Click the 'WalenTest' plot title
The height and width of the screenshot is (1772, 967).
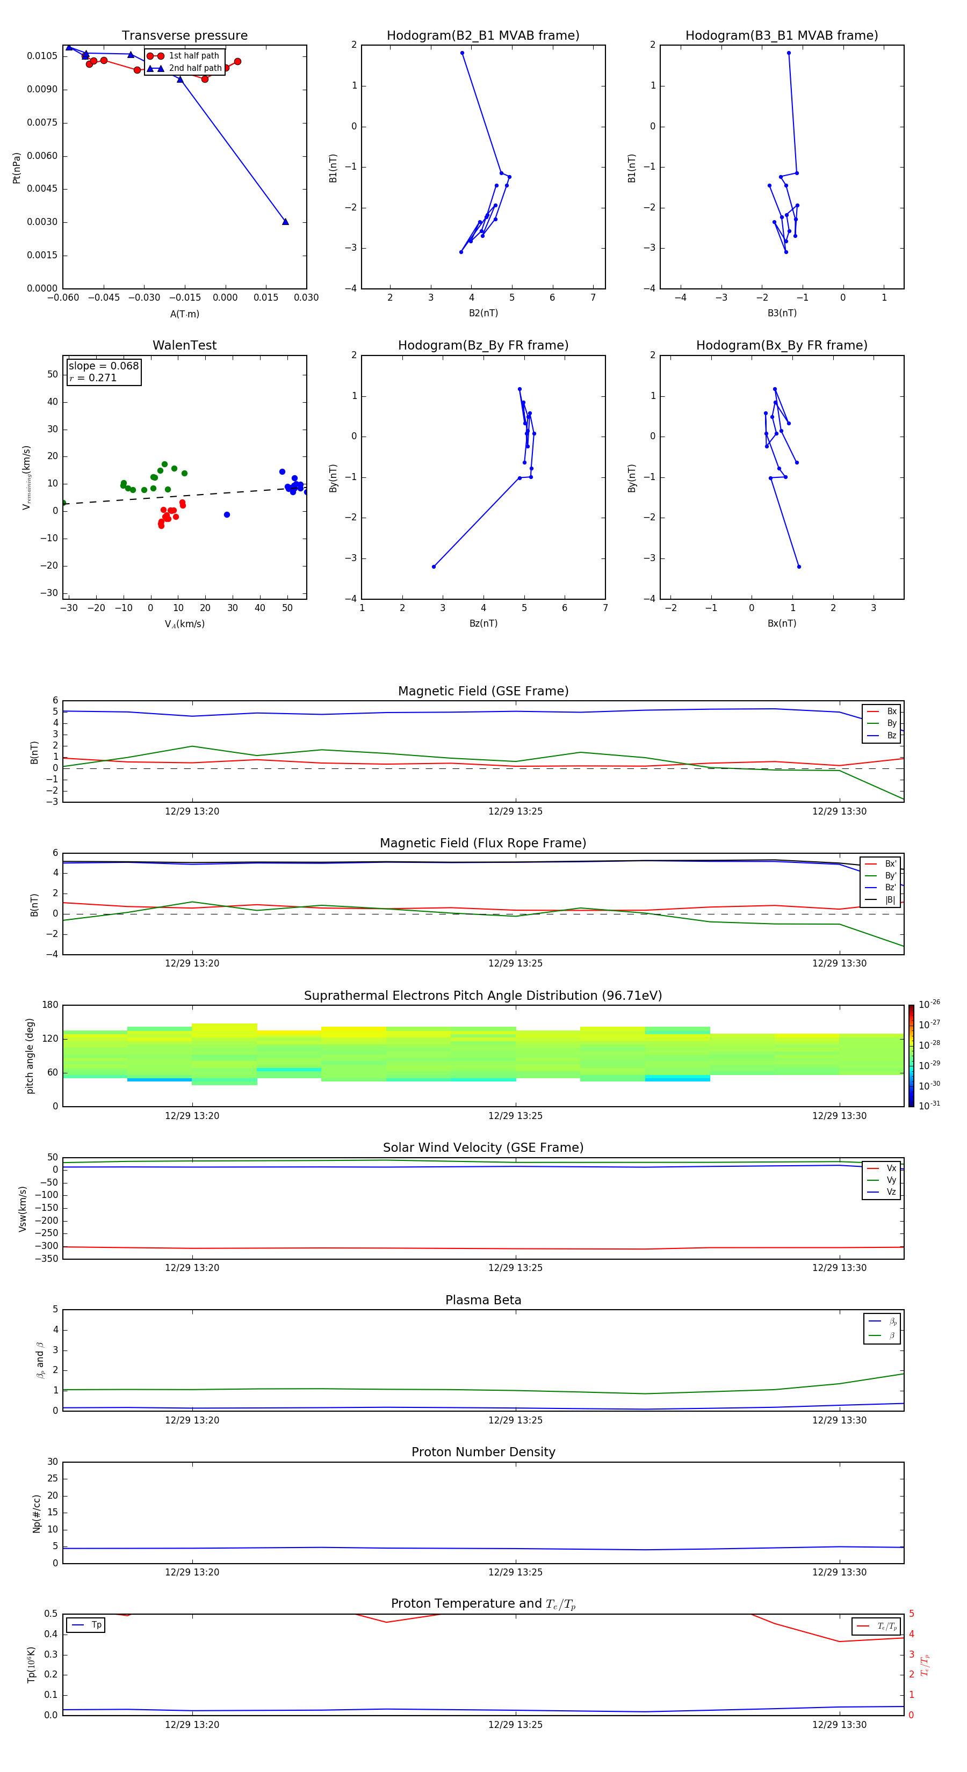pos(184,345)
